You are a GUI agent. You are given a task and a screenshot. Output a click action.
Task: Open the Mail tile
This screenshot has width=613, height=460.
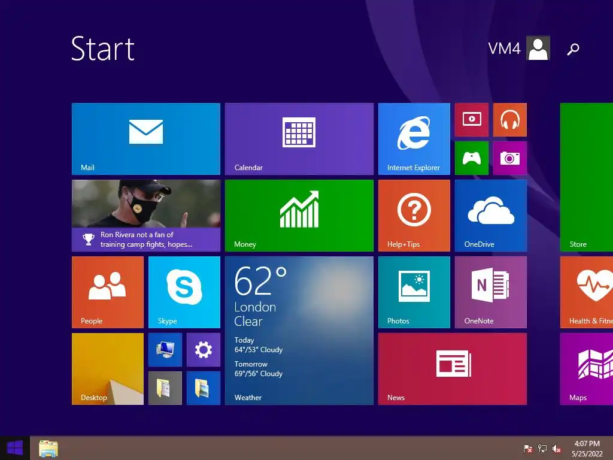146,139
